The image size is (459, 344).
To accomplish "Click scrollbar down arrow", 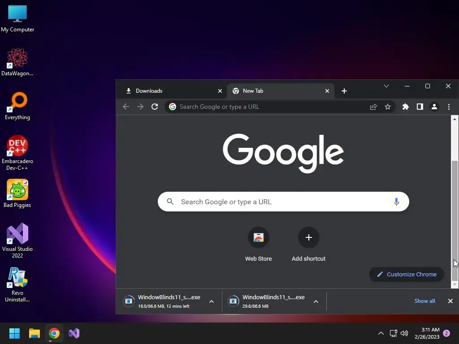I will [x=455, y=284].
